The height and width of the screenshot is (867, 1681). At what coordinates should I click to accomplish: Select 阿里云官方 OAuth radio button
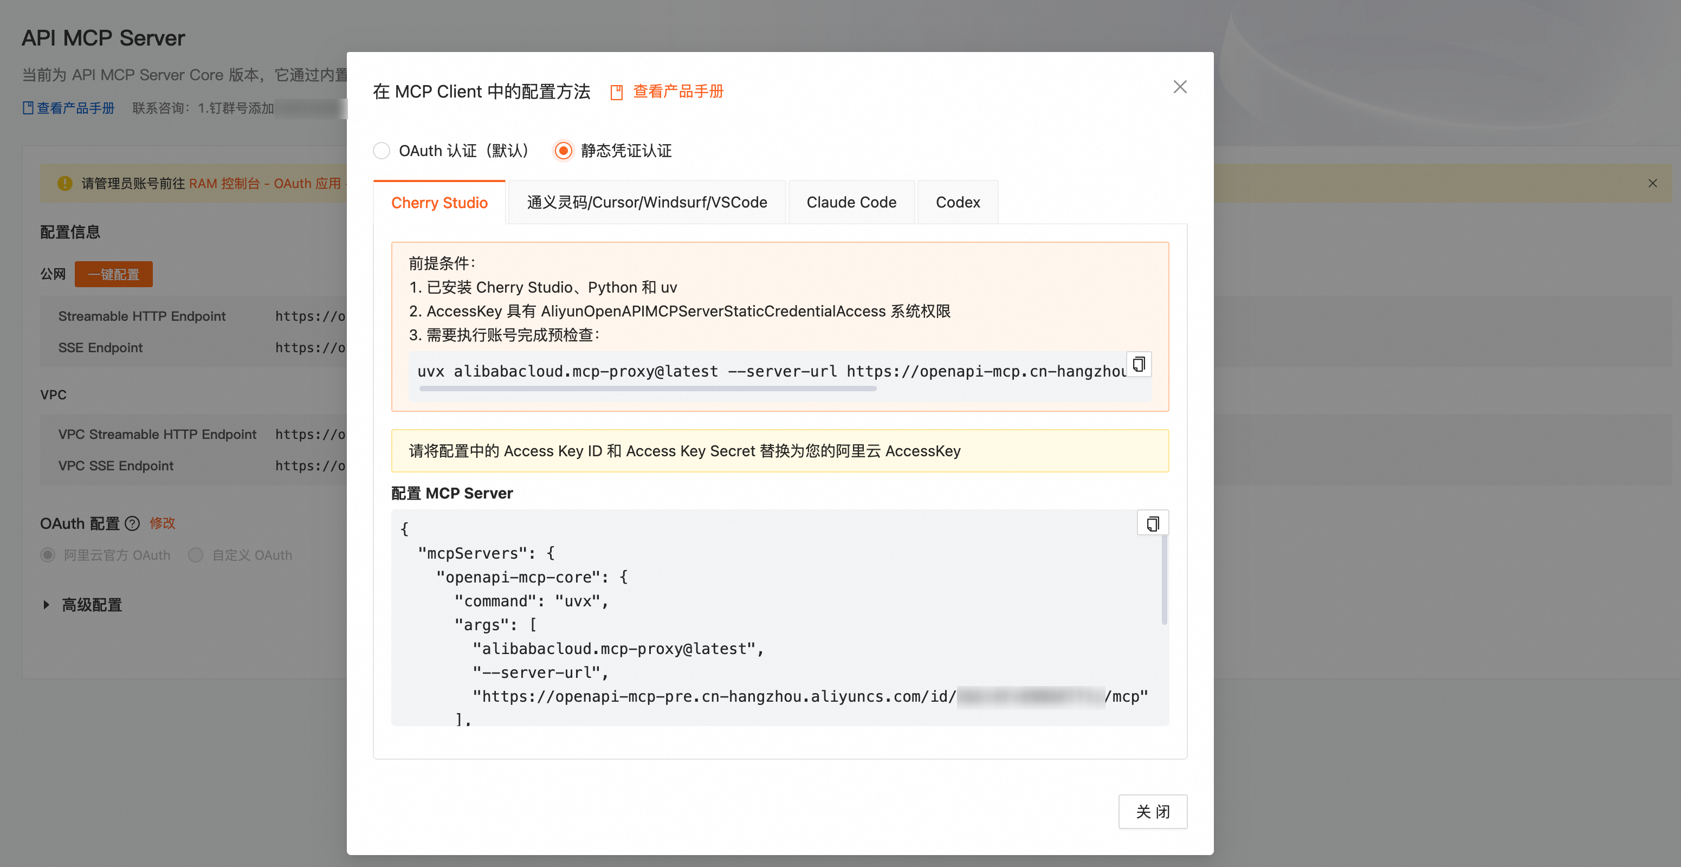pos(48,555)
